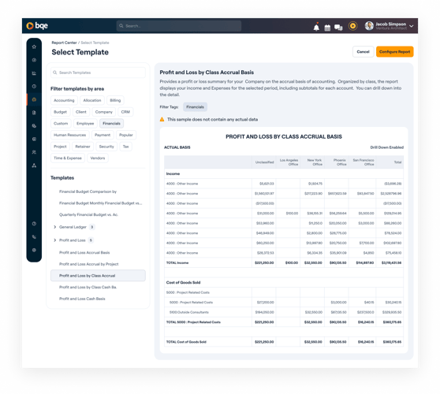This screenshot has height=394, width=440.
Task: Deselect the Financials filter chip
Action: [x=111, y=124]
